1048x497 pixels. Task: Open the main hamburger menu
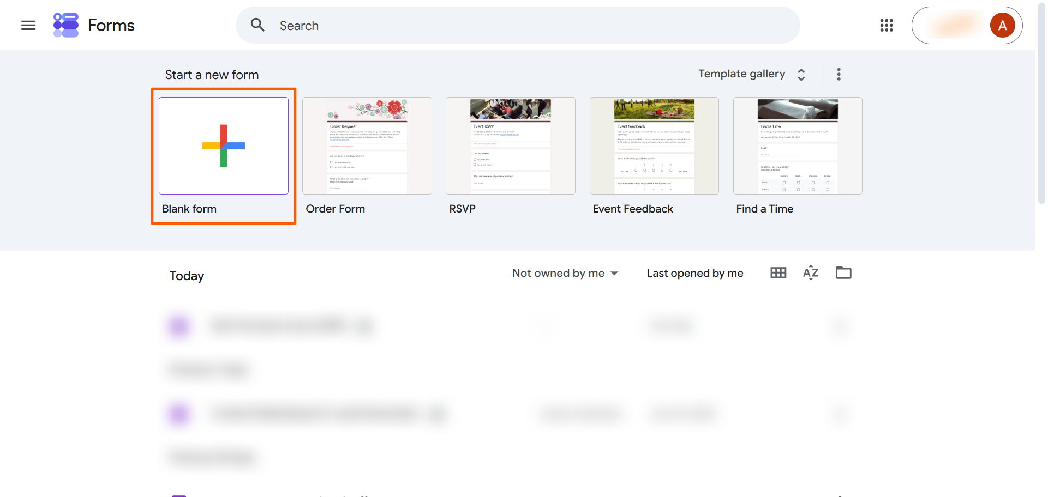28,25
